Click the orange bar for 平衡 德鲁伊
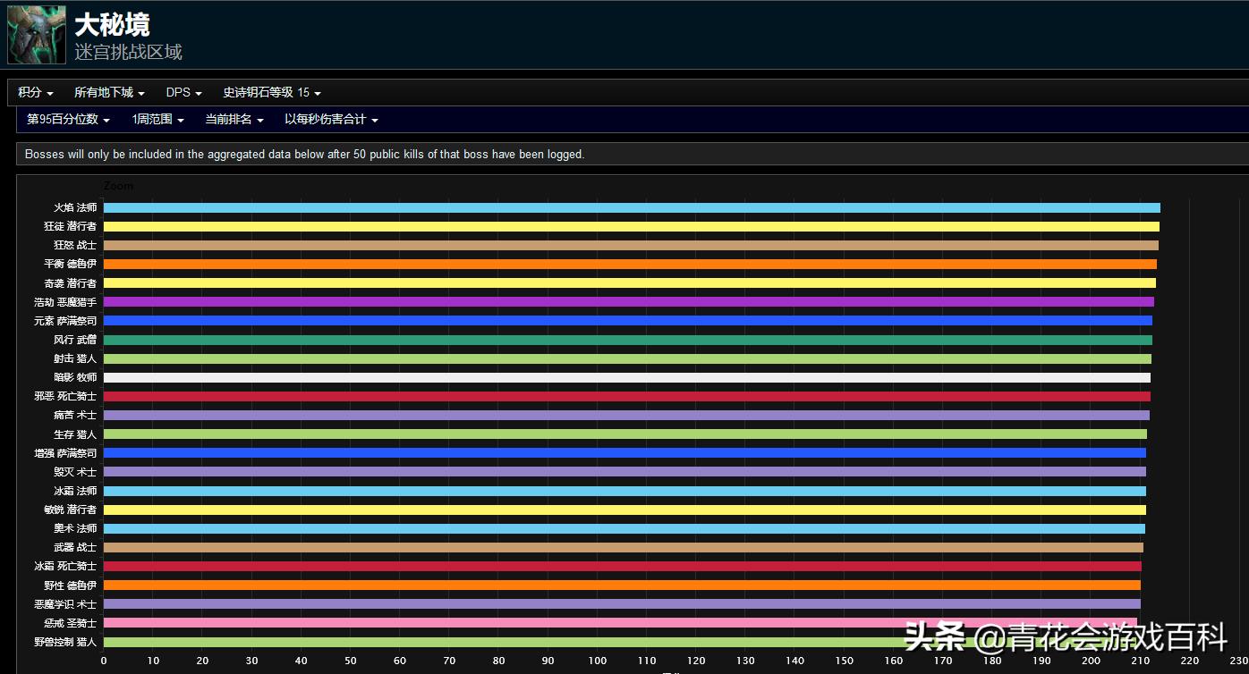Image resolution: width=1249 pixels, height=674 pixels. tap(630, 264)
